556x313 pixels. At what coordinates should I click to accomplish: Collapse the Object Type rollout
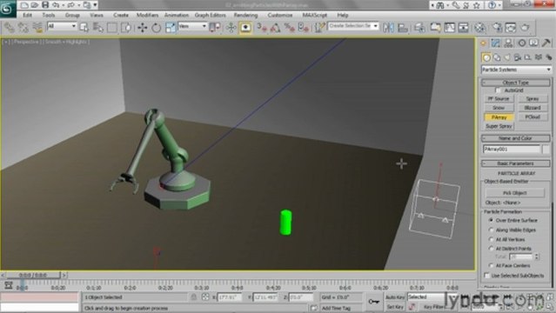point(516,83)
